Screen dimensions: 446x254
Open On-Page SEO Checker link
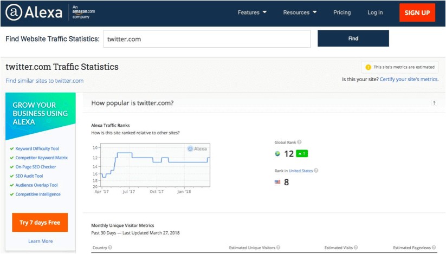click(36, 167)
